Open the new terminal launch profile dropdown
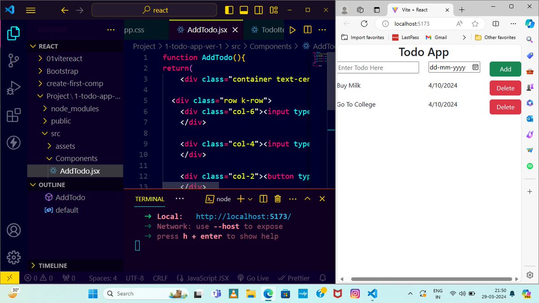Image resolution: width=539 pixels, height=303 pixels. [250, 199]
